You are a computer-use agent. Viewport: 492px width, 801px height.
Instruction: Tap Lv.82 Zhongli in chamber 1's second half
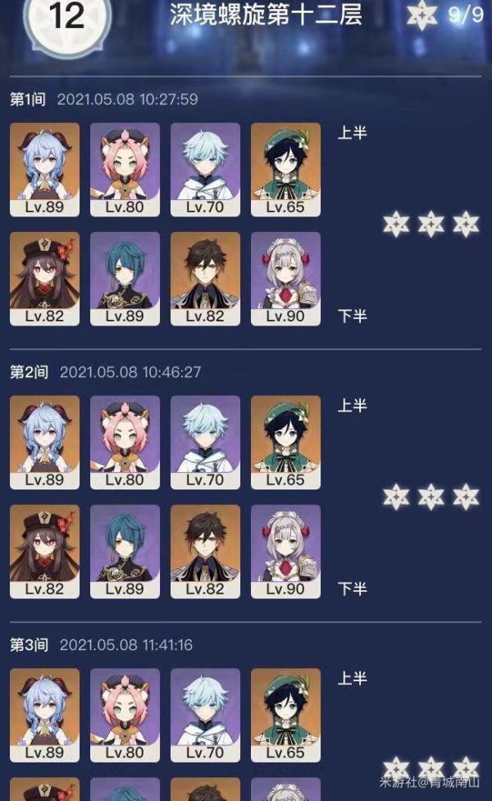point(205,279)
